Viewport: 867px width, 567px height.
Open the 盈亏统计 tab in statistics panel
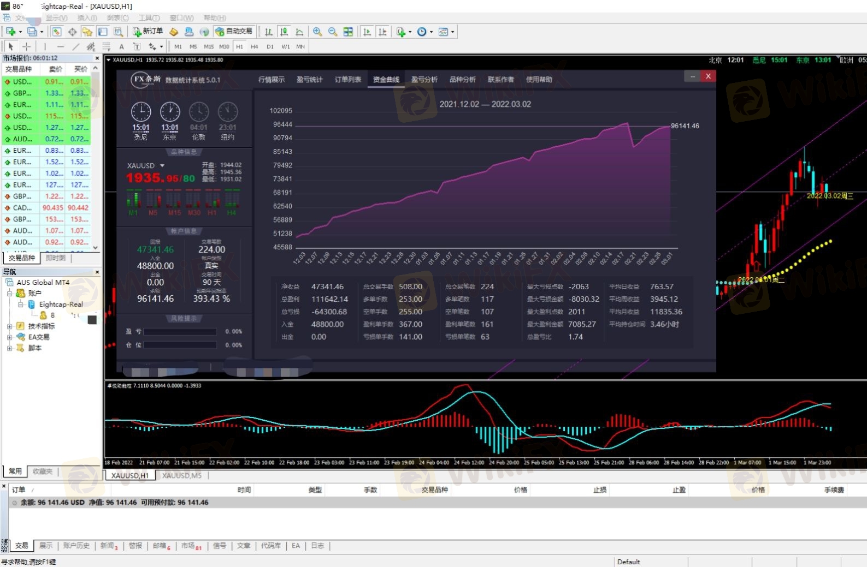coord(309,80)
